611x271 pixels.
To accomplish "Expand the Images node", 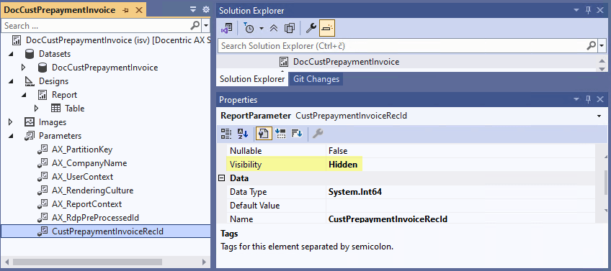I will coord(11,122).
